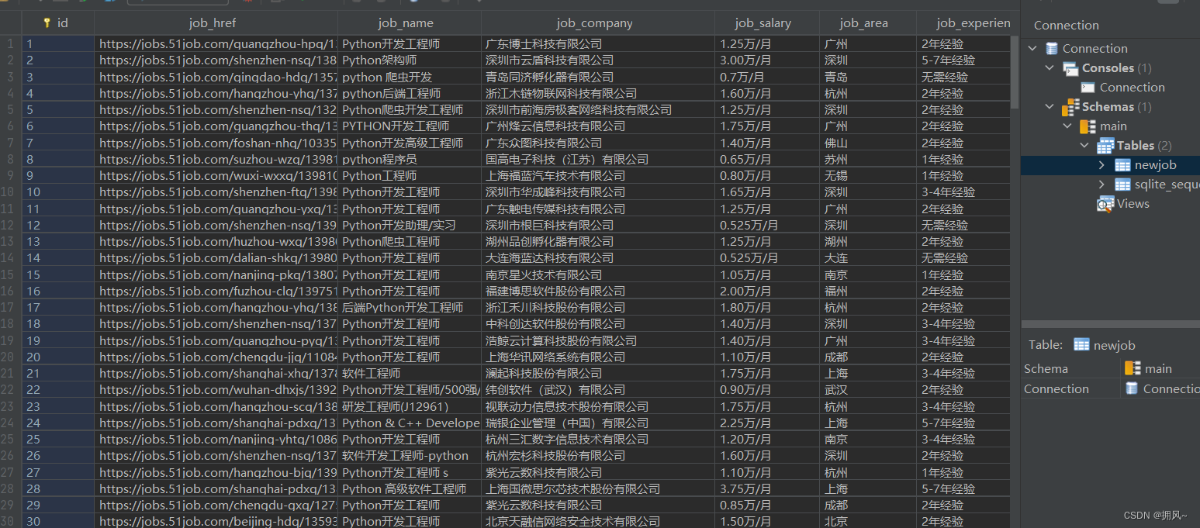Select the 'Python架构师' job_name cell
The height and width of the screenshot is (528, 1200).
(x=410, y=60)
